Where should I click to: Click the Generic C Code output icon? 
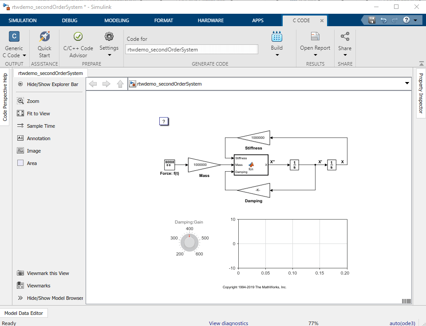click(x=14, y=36)
